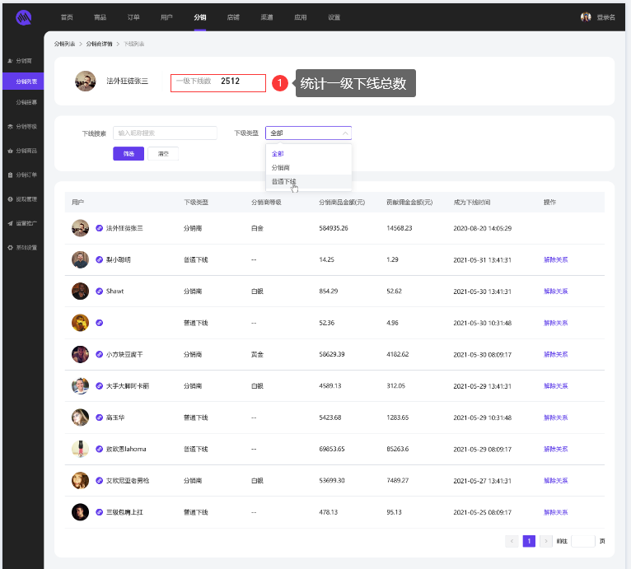
Task: Click the 分销订单 sidebar clipboard icon
Action: (x=10, y=175)
